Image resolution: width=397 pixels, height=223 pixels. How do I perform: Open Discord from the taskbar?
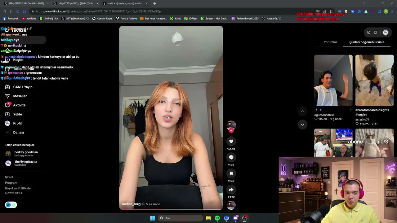pos(235,218)
